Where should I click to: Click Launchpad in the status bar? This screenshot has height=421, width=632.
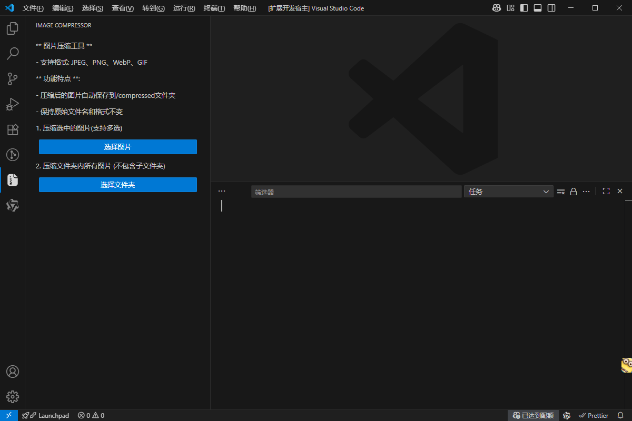45,415
